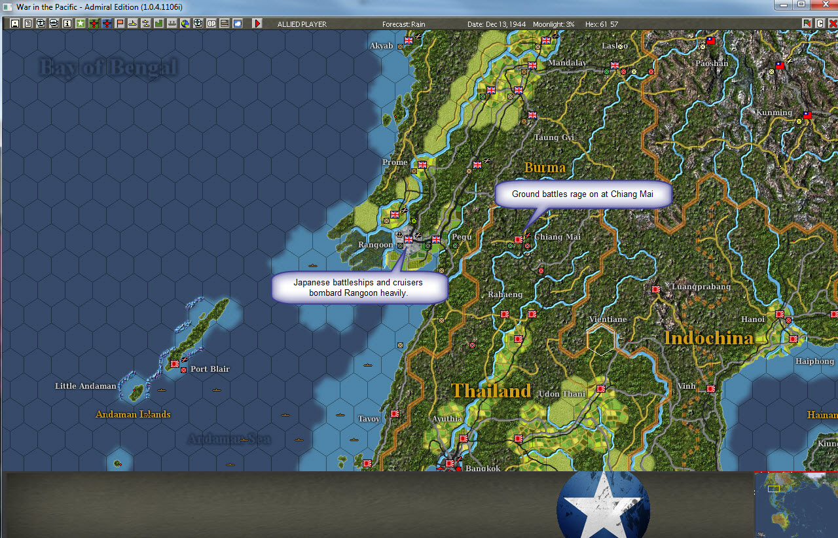Click the keyboard hotkeys toolbar icon
Viewport: 838px width, 538px height.
click(x=225, y=24)
